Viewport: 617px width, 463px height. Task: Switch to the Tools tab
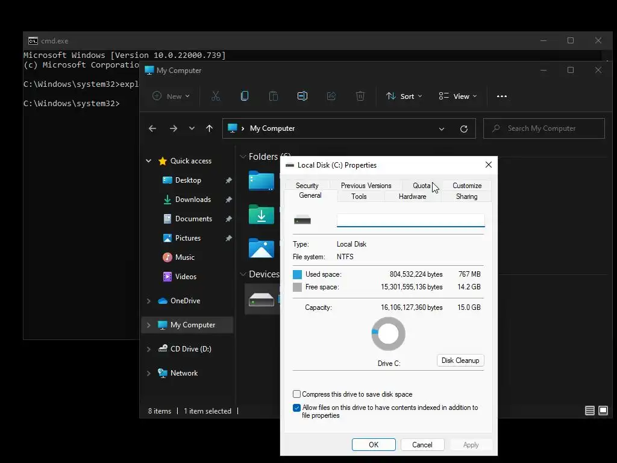[x=359, y=197]
